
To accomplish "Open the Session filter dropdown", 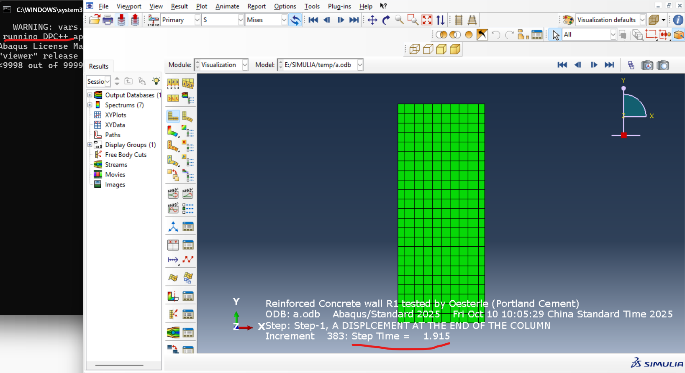I will pos(98,81).
